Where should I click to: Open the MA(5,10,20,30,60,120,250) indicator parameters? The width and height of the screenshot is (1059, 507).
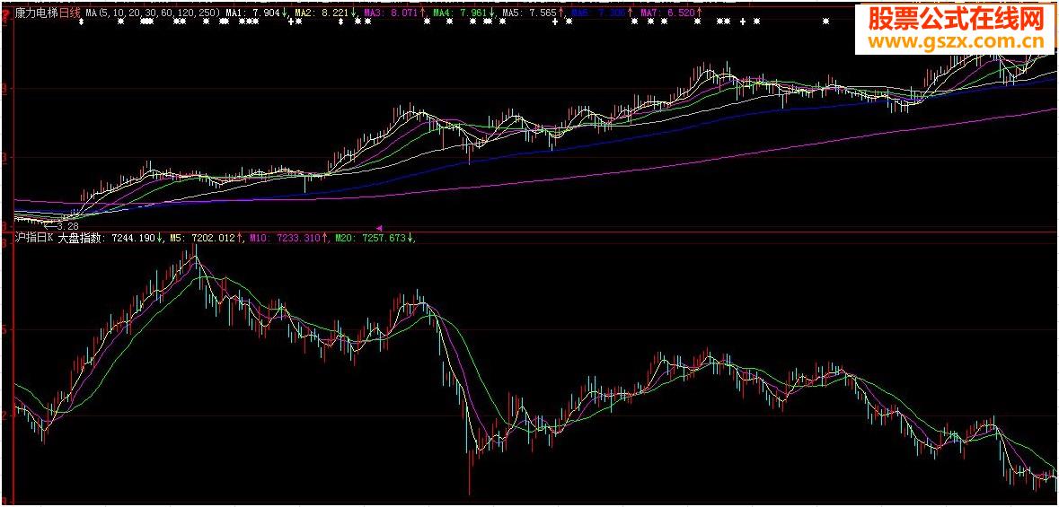tap(154, 13)
